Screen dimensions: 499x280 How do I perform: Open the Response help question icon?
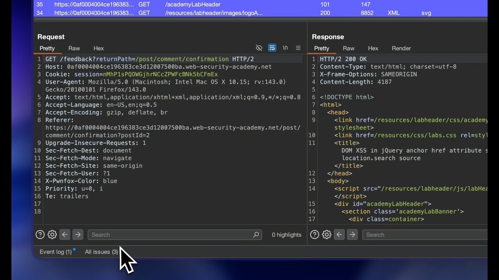[x=315, y=235]
